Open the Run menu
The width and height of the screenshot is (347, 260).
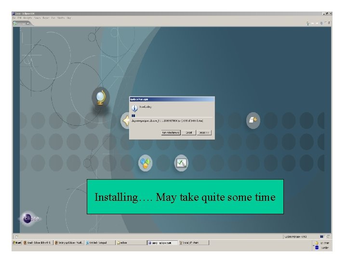(53, 18)
